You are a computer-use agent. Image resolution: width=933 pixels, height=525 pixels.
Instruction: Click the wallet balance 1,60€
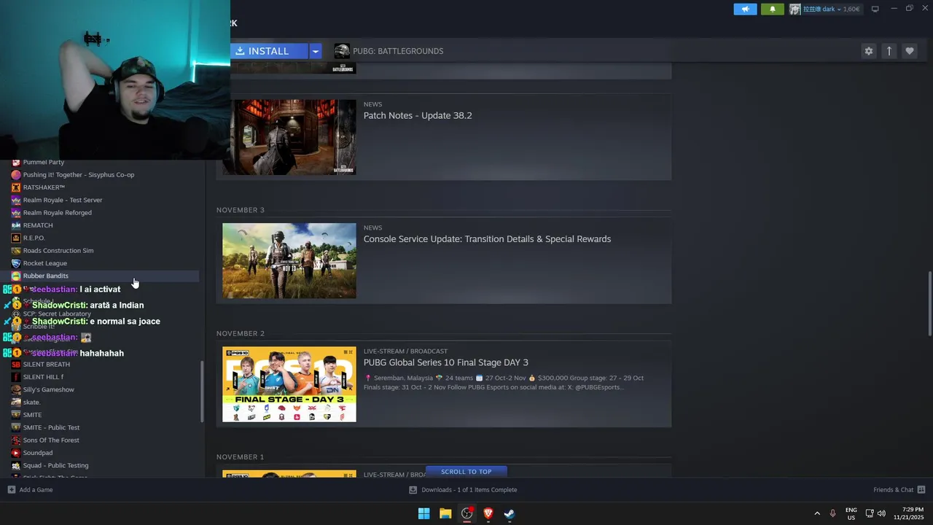point(851,9)
